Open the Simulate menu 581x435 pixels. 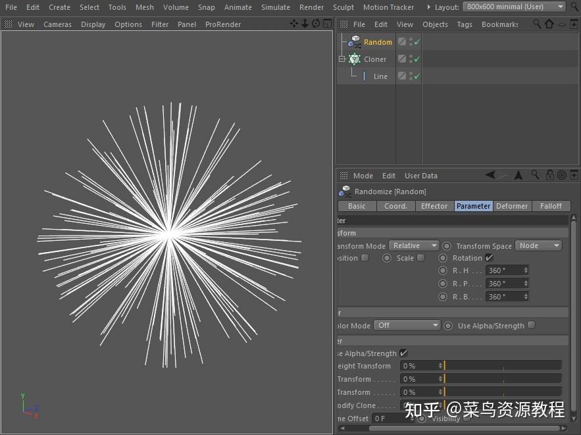[x=275, y=7]
